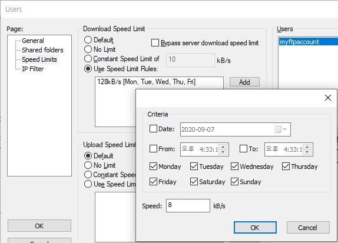338x243 pixels.
Task: Select No Limit for download speed
Action: [x=88, y=49]
